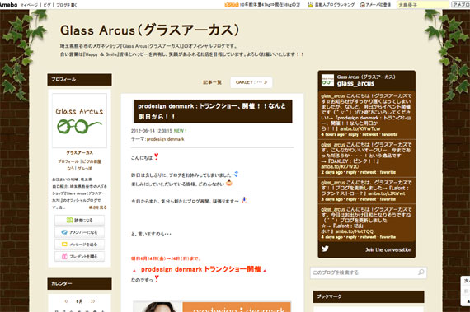This screenshot has width=470, height=312.
Task: Go to the OAKLEY next article button
Action: click(251, 82)
